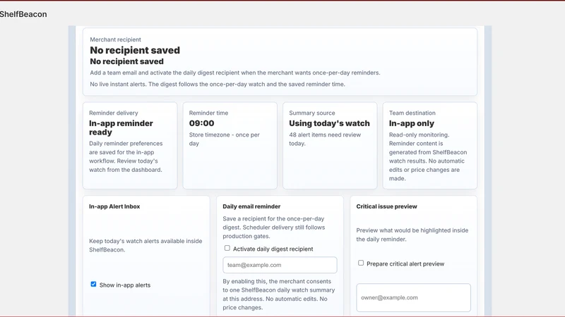The image size is (565, 317).
Task: Click the large 'No recipient saved' heading
Action: [x=135, y=50]
